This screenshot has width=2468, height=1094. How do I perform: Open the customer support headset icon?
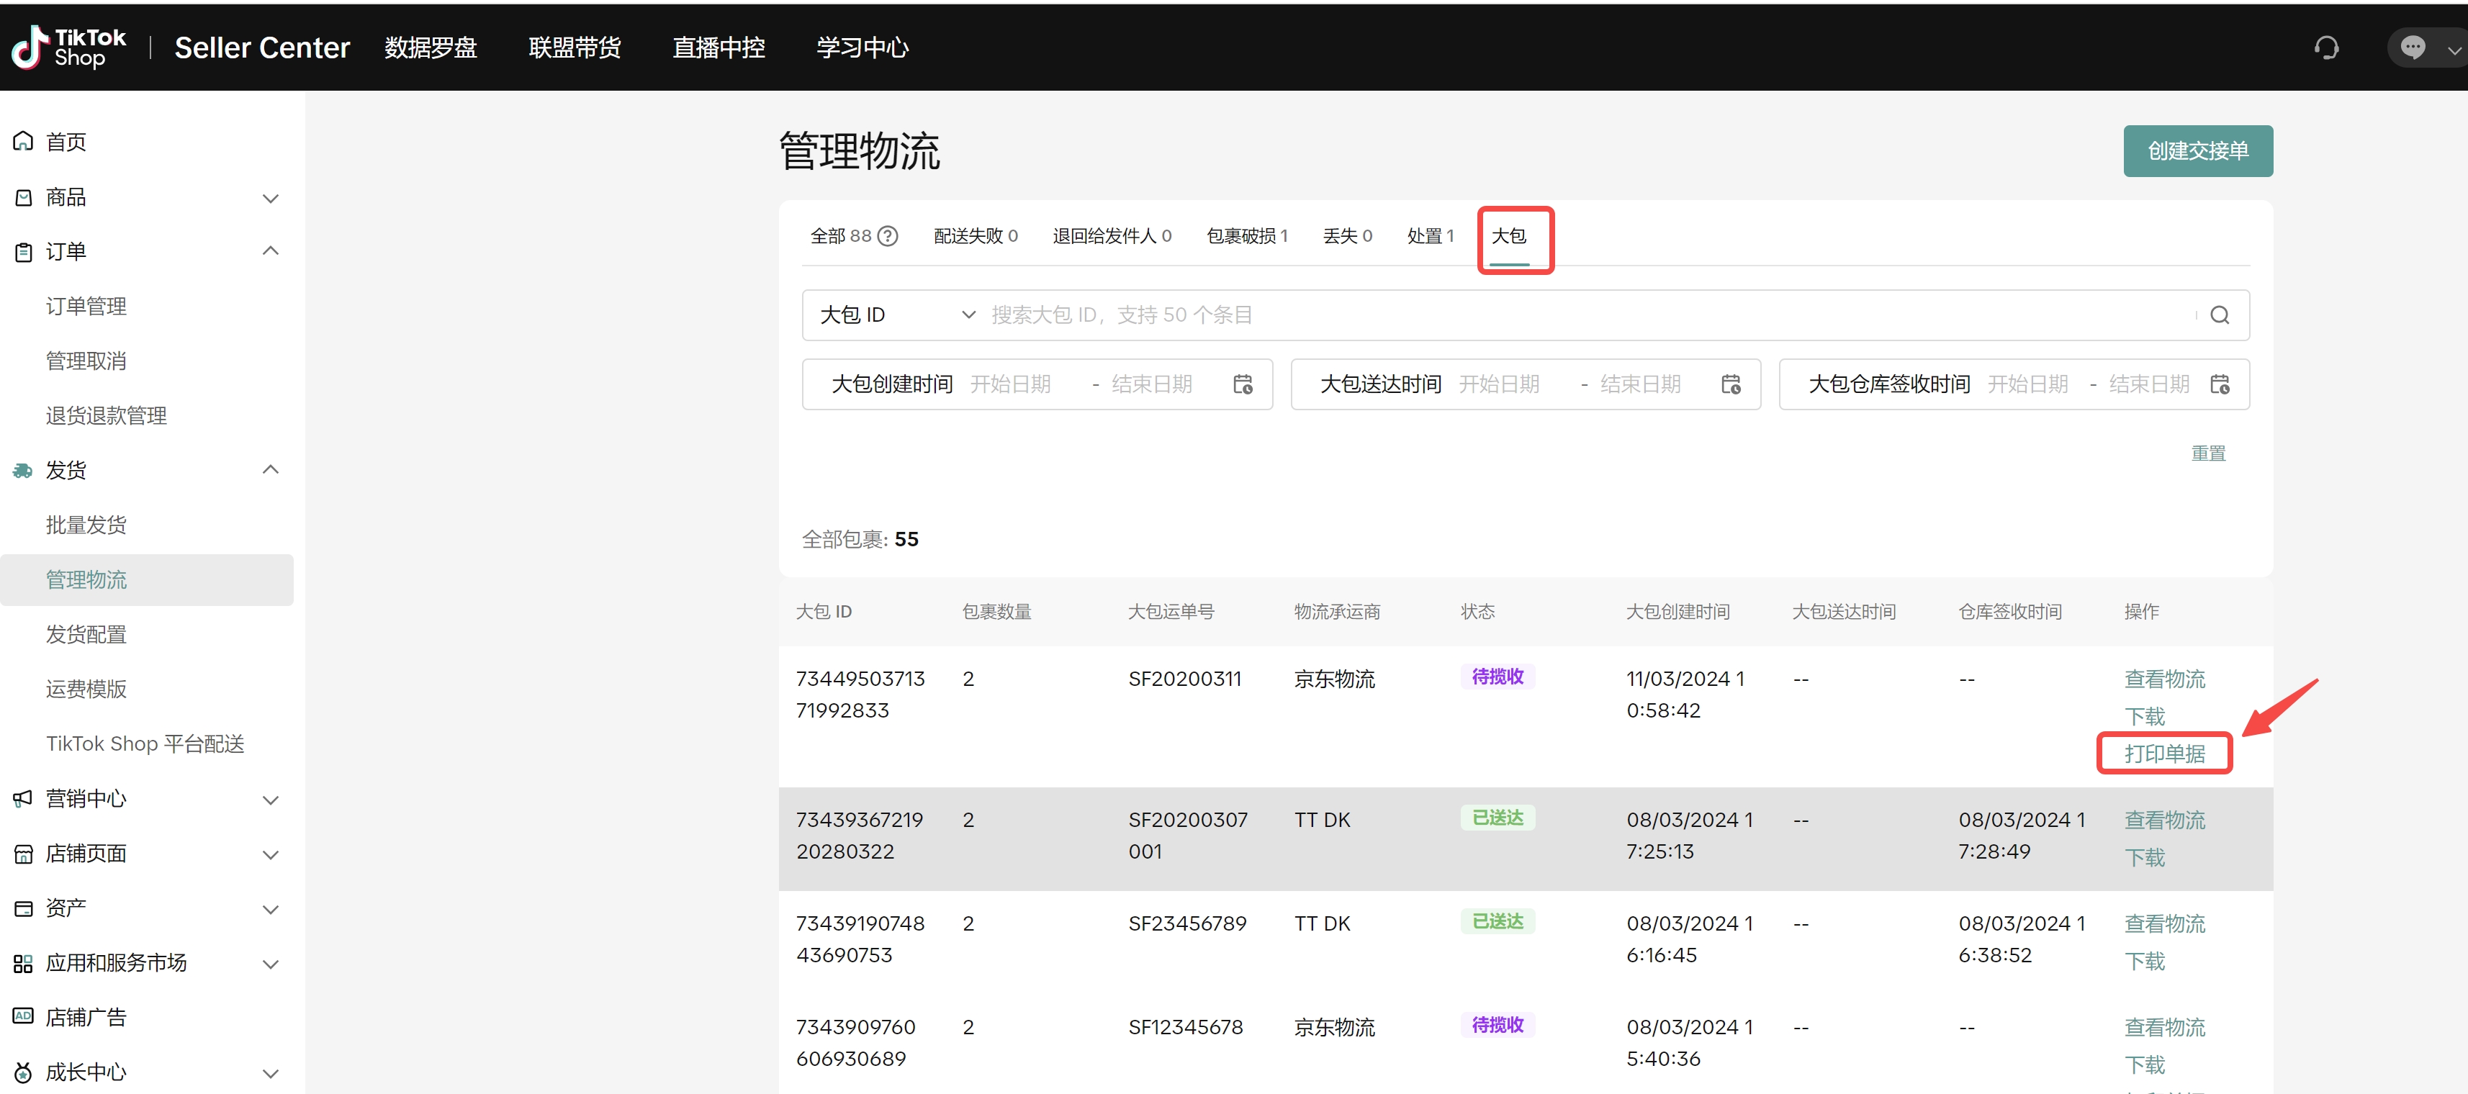point(2325,47)
